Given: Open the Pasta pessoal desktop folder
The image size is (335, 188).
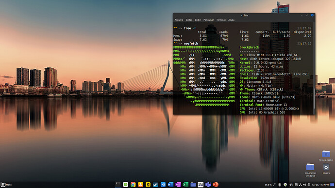Looking at the screenshot, I should click(326, 156).
